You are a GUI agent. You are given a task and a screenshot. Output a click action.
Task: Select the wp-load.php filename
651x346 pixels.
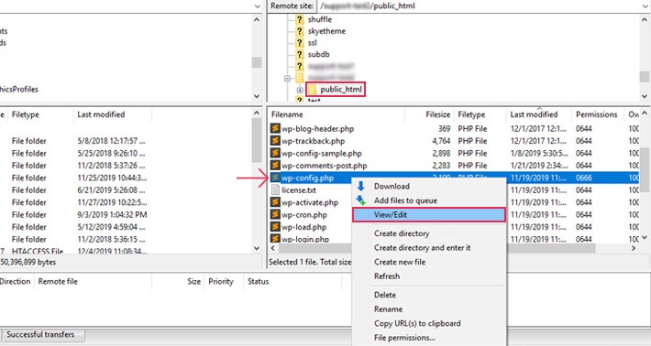click(x=303, y=227)
